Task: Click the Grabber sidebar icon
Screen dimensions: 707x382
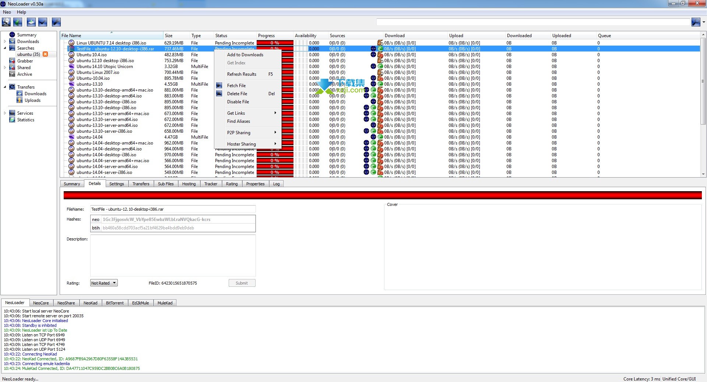Action: point(12,61)
